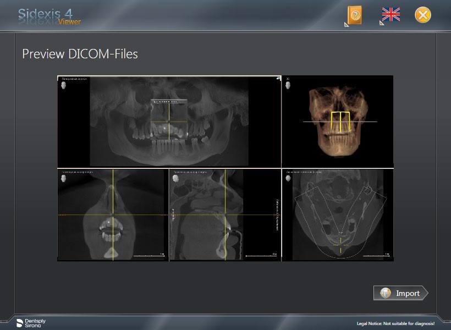This screenshot has height=330, width=451.
Task: Click the head orientation icon in the 3D pane
Action: 288,86
